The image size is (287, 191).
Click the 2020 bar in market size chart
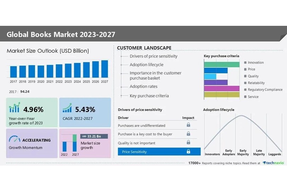[x=41, y=71]
